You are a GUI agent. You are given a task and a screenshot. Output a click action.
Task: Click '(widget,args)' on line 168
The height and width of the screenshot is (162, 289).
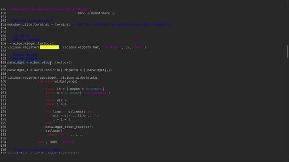(x=65, y=81)
